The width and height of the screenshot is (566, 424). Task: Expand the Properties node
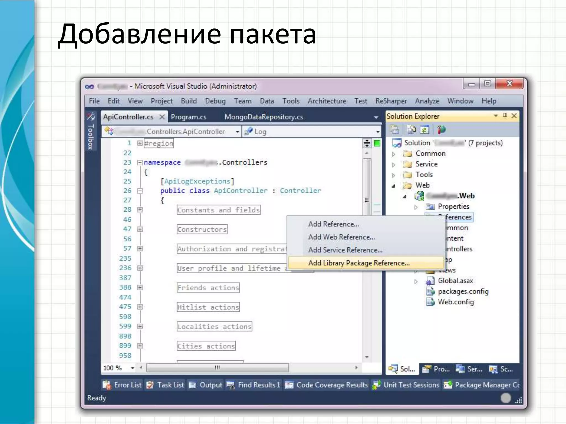[416, 207]
